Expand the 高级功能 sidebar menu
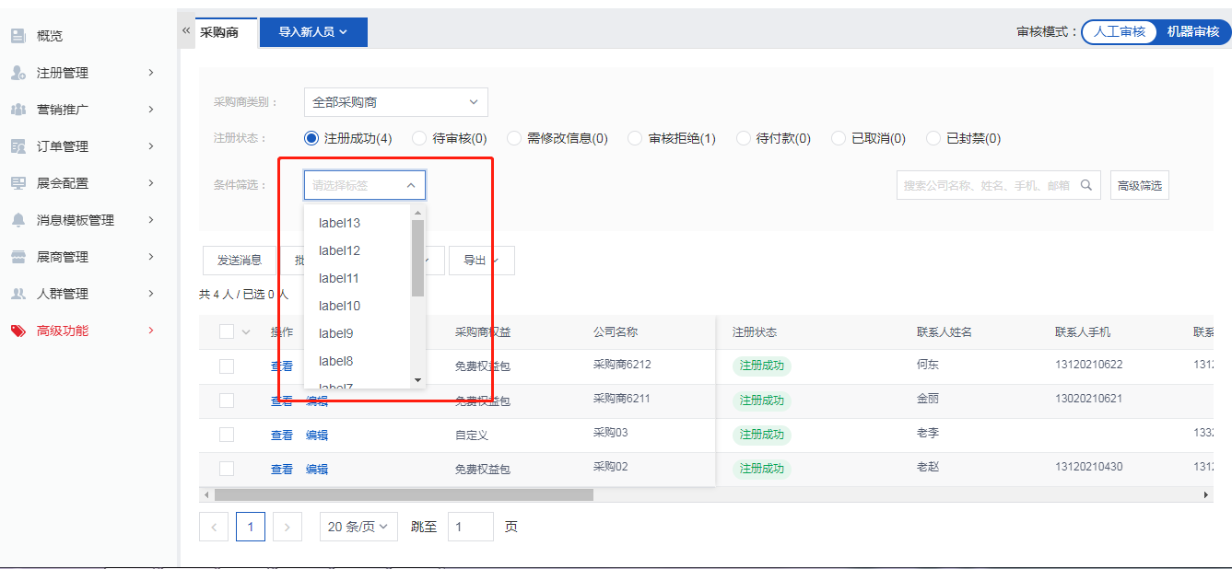1232x569 pixels. click(x=151, y=331)
